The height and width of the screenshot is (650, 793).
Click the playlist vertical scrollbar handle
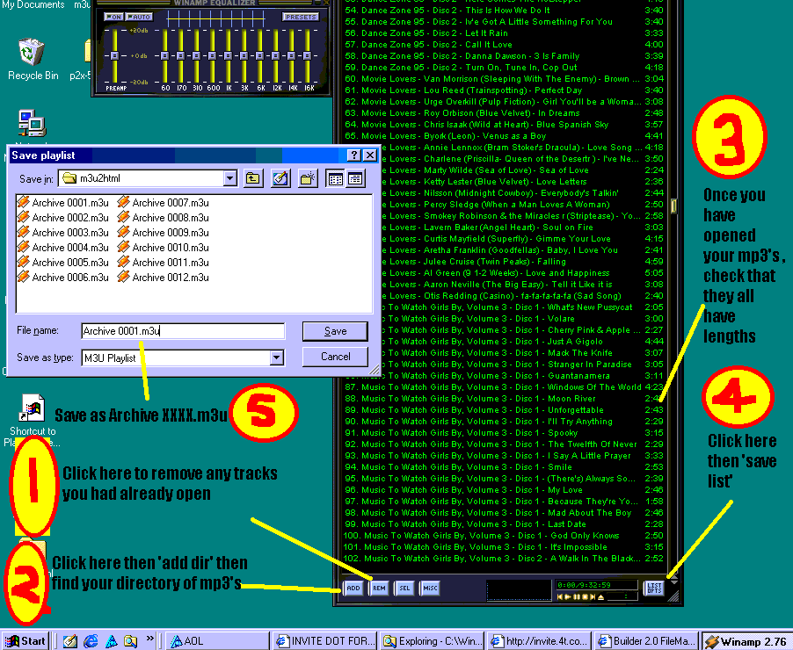tap(673, 206)
